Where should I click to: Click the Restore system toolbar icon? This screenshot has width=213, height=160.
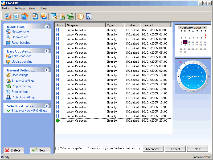pos(8,17)
